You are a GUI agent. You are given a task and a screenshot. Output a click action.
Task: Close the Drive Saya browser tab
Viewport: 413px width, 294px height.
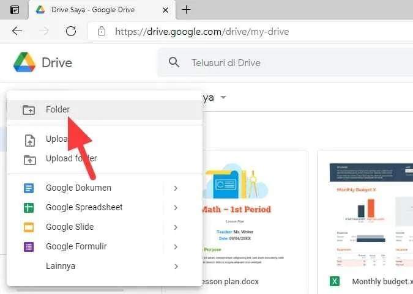click(165, 10)
